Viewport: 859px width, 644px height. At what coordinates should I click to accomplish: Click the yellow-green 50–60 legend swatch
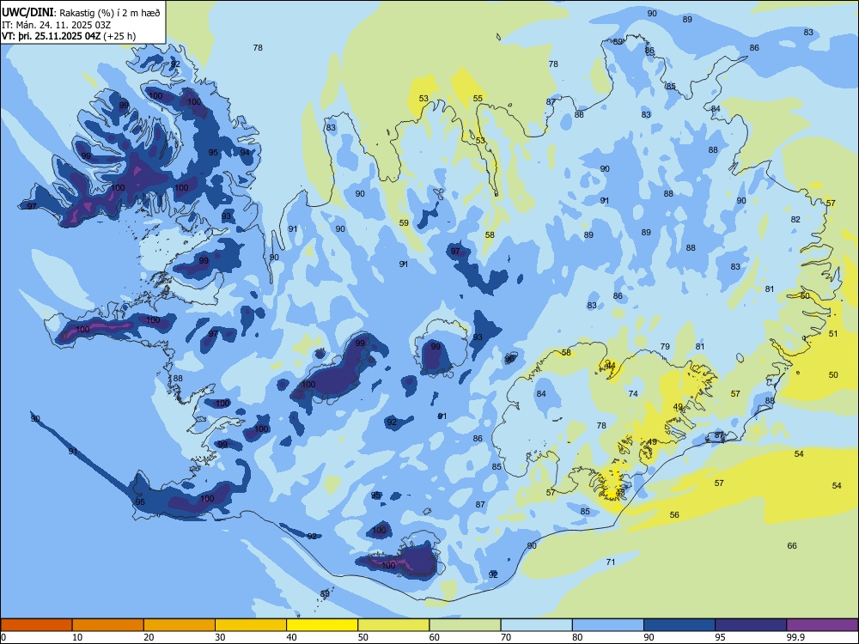click(x=394, y=625)
